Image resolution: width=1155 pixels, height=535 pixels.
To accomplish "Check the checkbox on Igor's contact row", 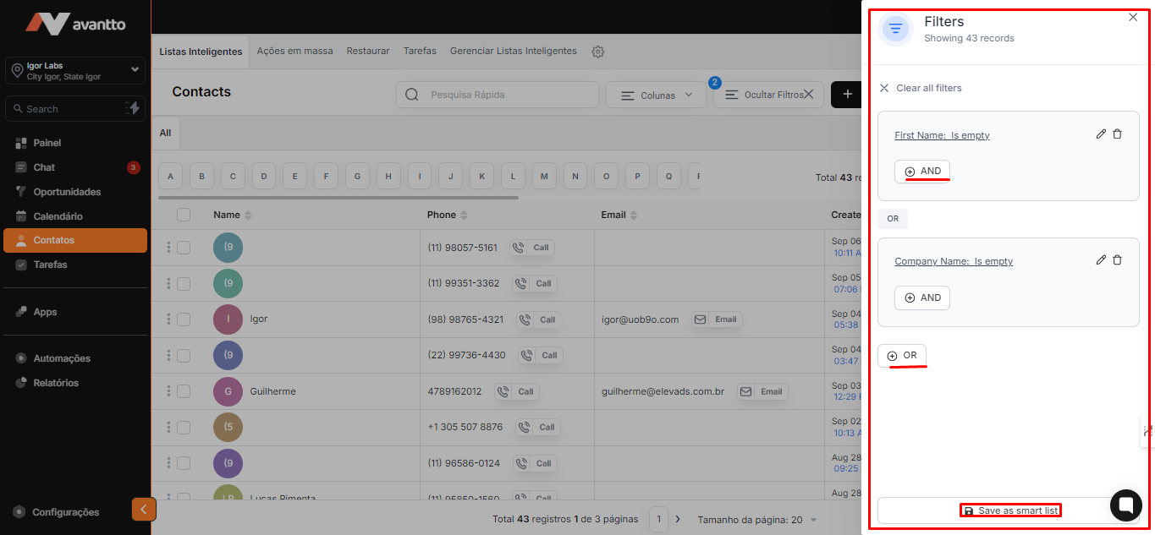I will tap(184, 319).
